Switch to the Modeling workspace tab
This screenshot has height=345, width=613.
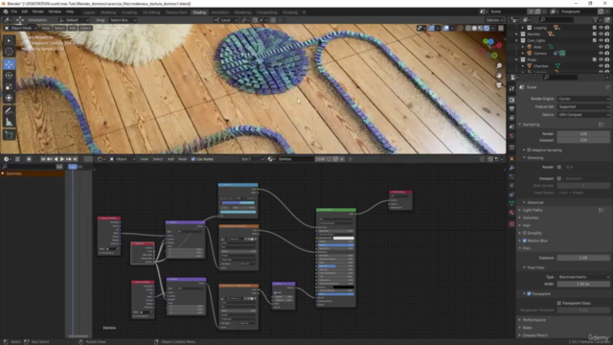tap(108, 12)
